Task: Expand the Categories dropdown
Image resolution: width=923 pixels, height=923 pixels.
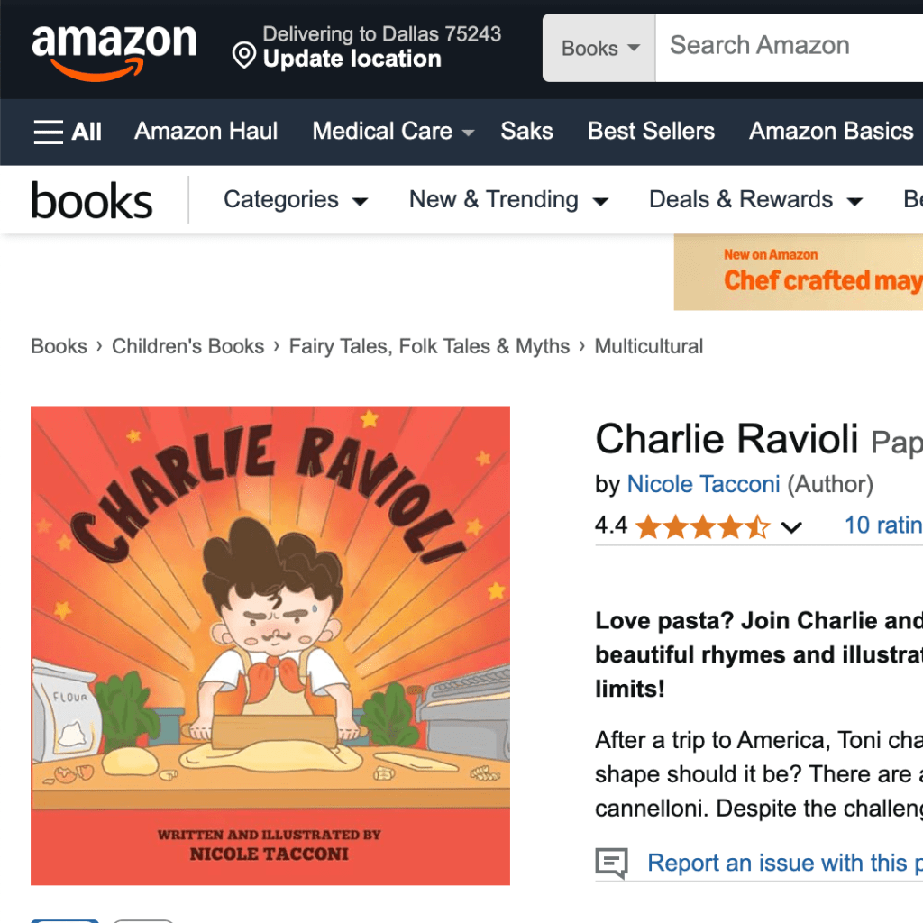Action: [x=296, y=200]
